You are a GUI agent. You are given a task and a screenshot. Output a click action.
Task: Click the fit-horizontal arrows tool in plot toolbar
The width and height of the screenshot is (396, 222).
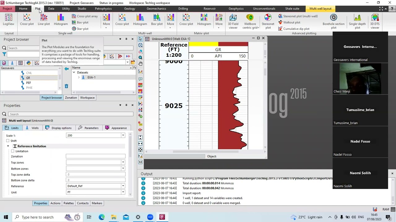click(x=140, y=144)
